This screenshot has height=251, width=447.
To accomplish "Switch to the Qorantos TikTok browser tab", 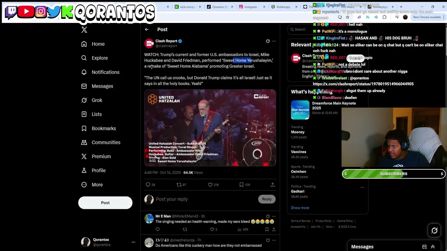I will tap(220, 7).
